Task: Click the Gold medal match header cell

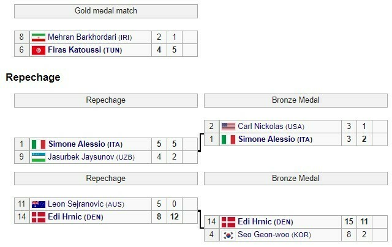Action: tap(106, 11)
